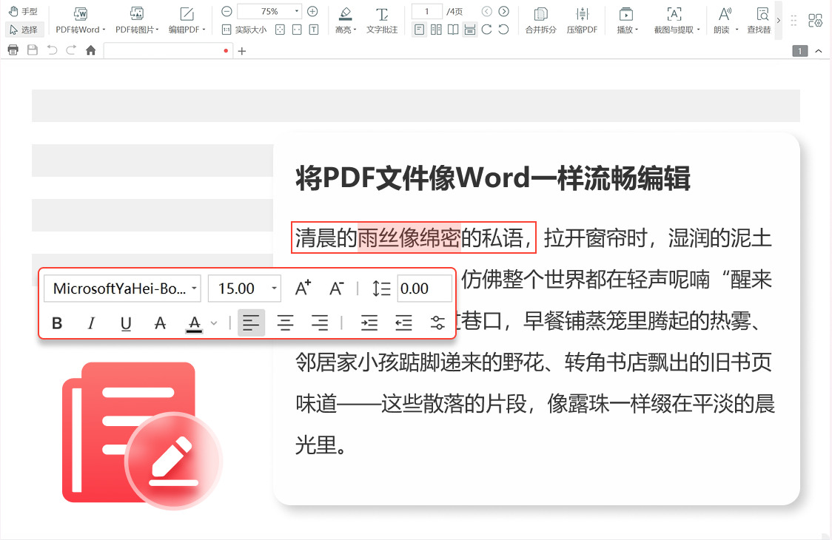Open the PDF转图片 dropdown
The image size is (832, 540).
click(137, 21)
